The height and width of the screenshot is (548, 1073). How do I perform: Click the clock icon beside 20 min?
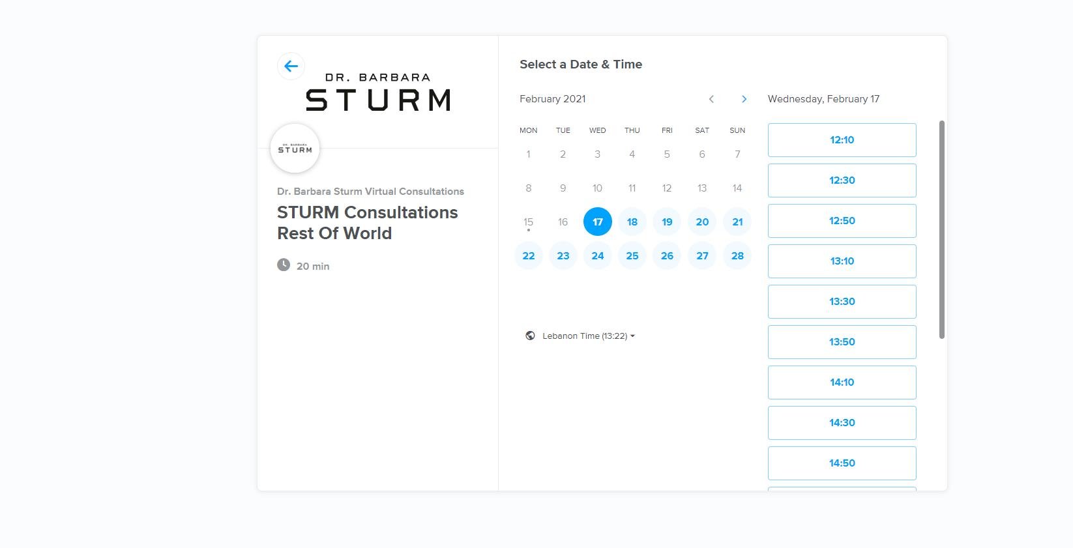[284, 265]
